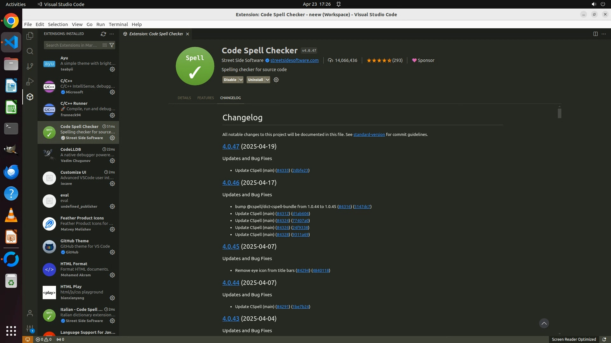Image resolution: width=611 pixels, height=343 pixels.
Task: Open the 4.0.46 version link
Action: pyautogui.click(x=231, y=183)
